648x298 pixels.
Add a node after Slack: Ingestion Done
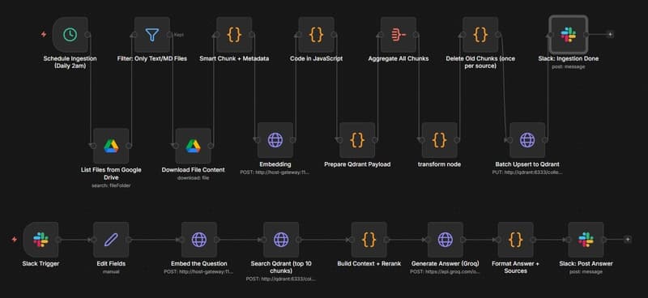(610, 35)
